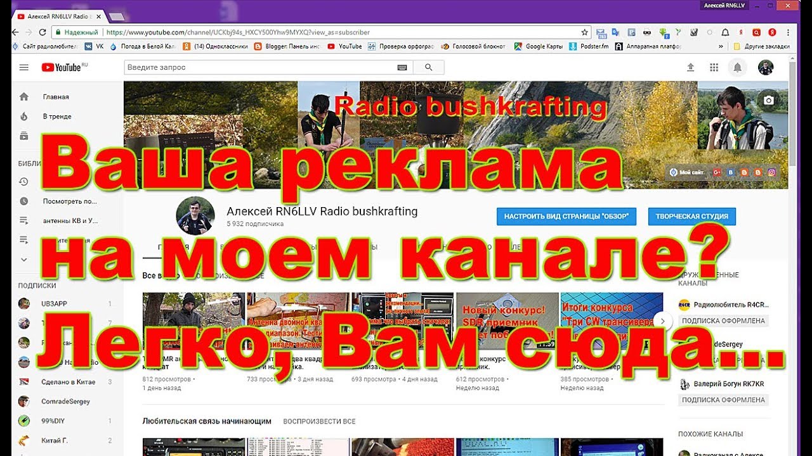812x456 pixels.
Task: Open the Новый конкурс SDR приемник video thumbnail
Action: pyautogui.click(x=507, y=321)
